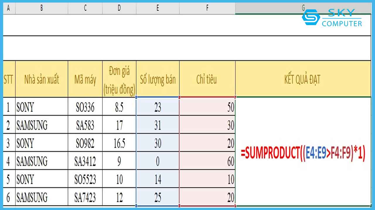The height and width of the screenshot is (210, 375).
Task: Click quantity sold value 14
Action: 158,179
